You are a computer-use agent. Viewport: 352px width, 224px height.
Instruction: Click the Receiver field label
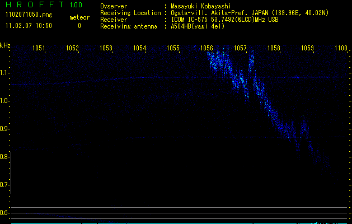pyautogui.click(x=114, y=20)
